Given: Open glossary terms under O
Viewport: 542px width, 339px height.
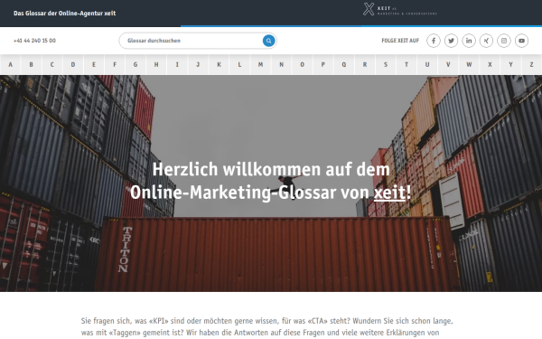Looking at the screenshot, I should click(x=302, y=64).
